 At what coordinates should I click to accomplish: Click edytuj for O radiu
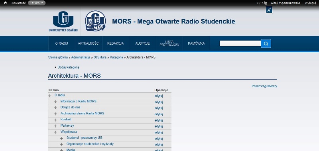[159, 96]
